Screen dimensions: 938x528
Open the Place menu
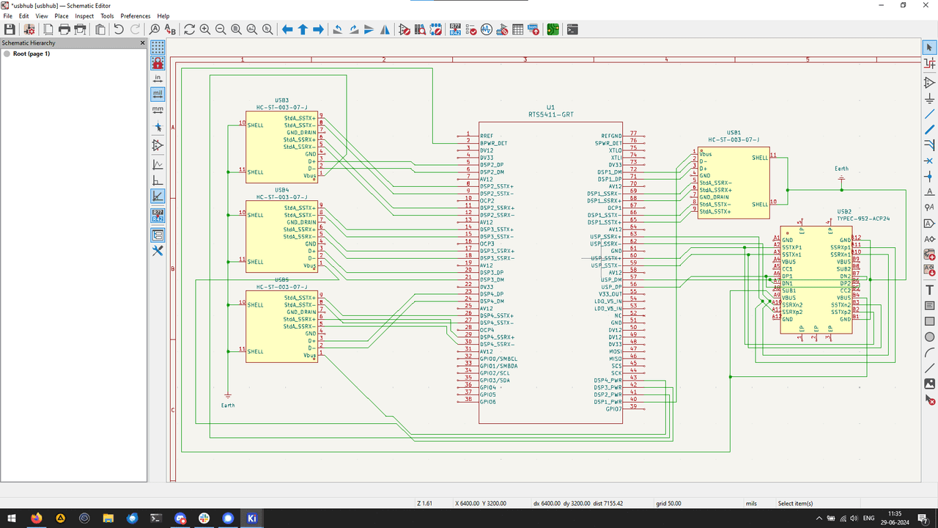point(62,15)
